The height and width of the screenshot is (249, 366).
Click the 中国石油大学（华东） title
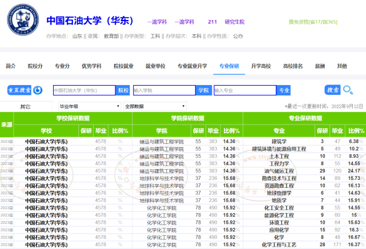(90, 21)
